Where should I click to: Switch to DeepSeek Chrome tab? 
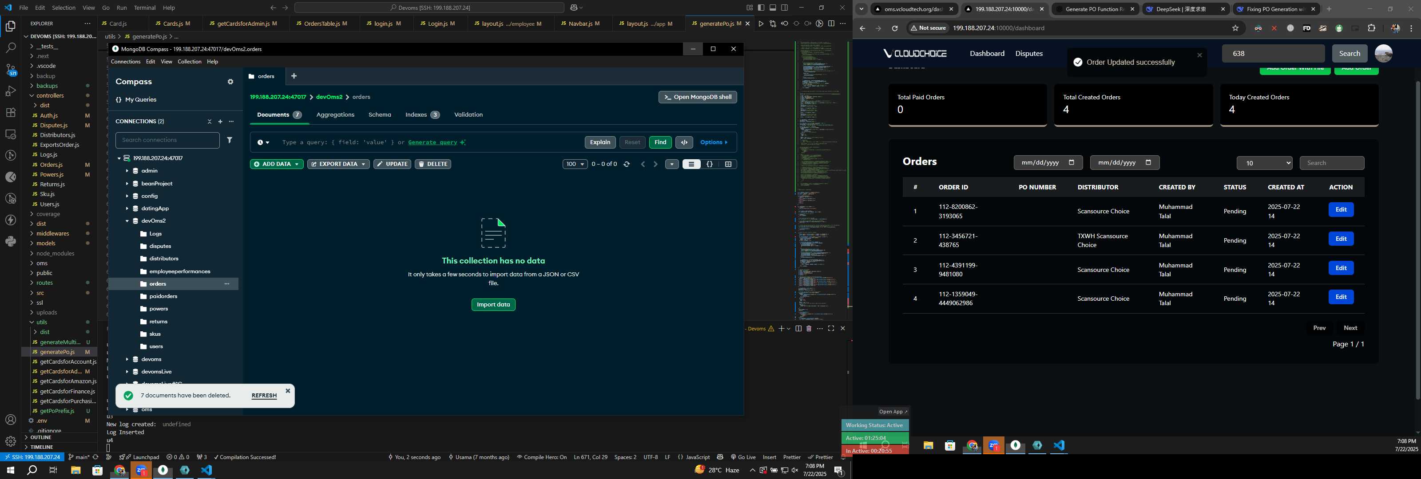point(1185,9)
